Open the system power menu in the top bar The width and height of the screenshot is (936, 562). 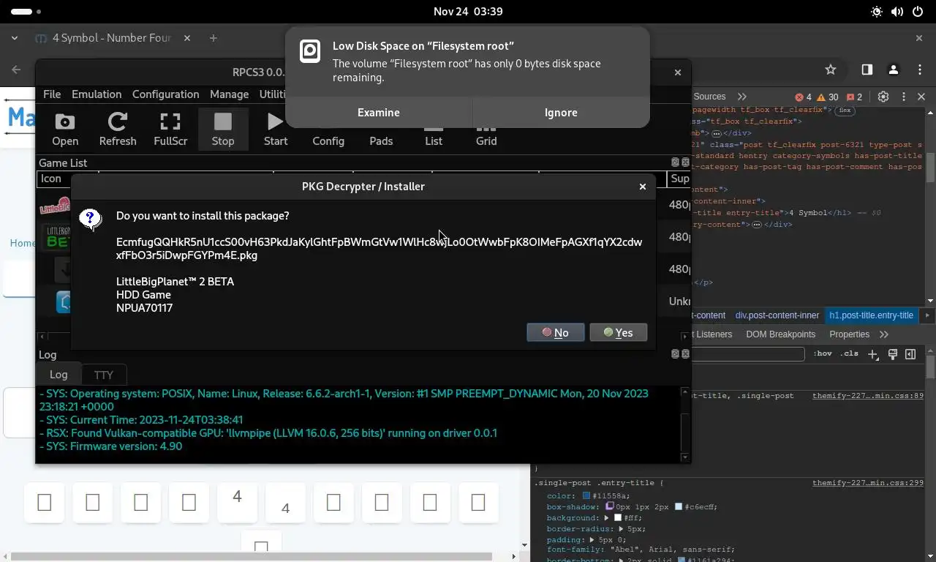coord(918,12)
